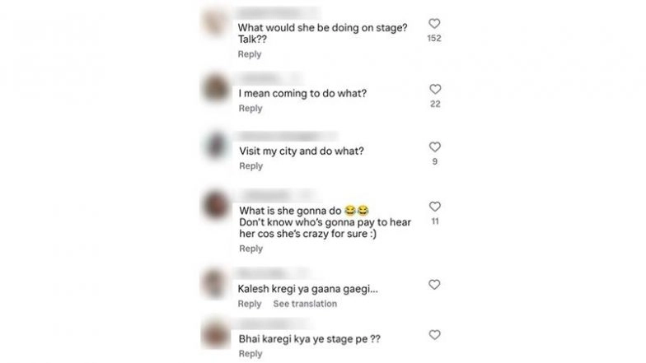Reply to the "Kalesh kregi" comment
The image size is (646, 363).
(x=249, y=304)
